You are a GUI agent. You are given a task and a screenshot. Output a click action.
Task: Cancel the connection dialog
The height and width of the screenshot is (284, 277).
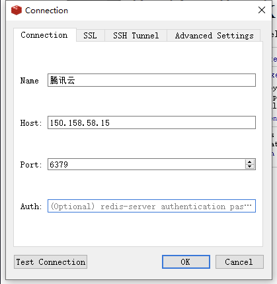click(239, 262)
